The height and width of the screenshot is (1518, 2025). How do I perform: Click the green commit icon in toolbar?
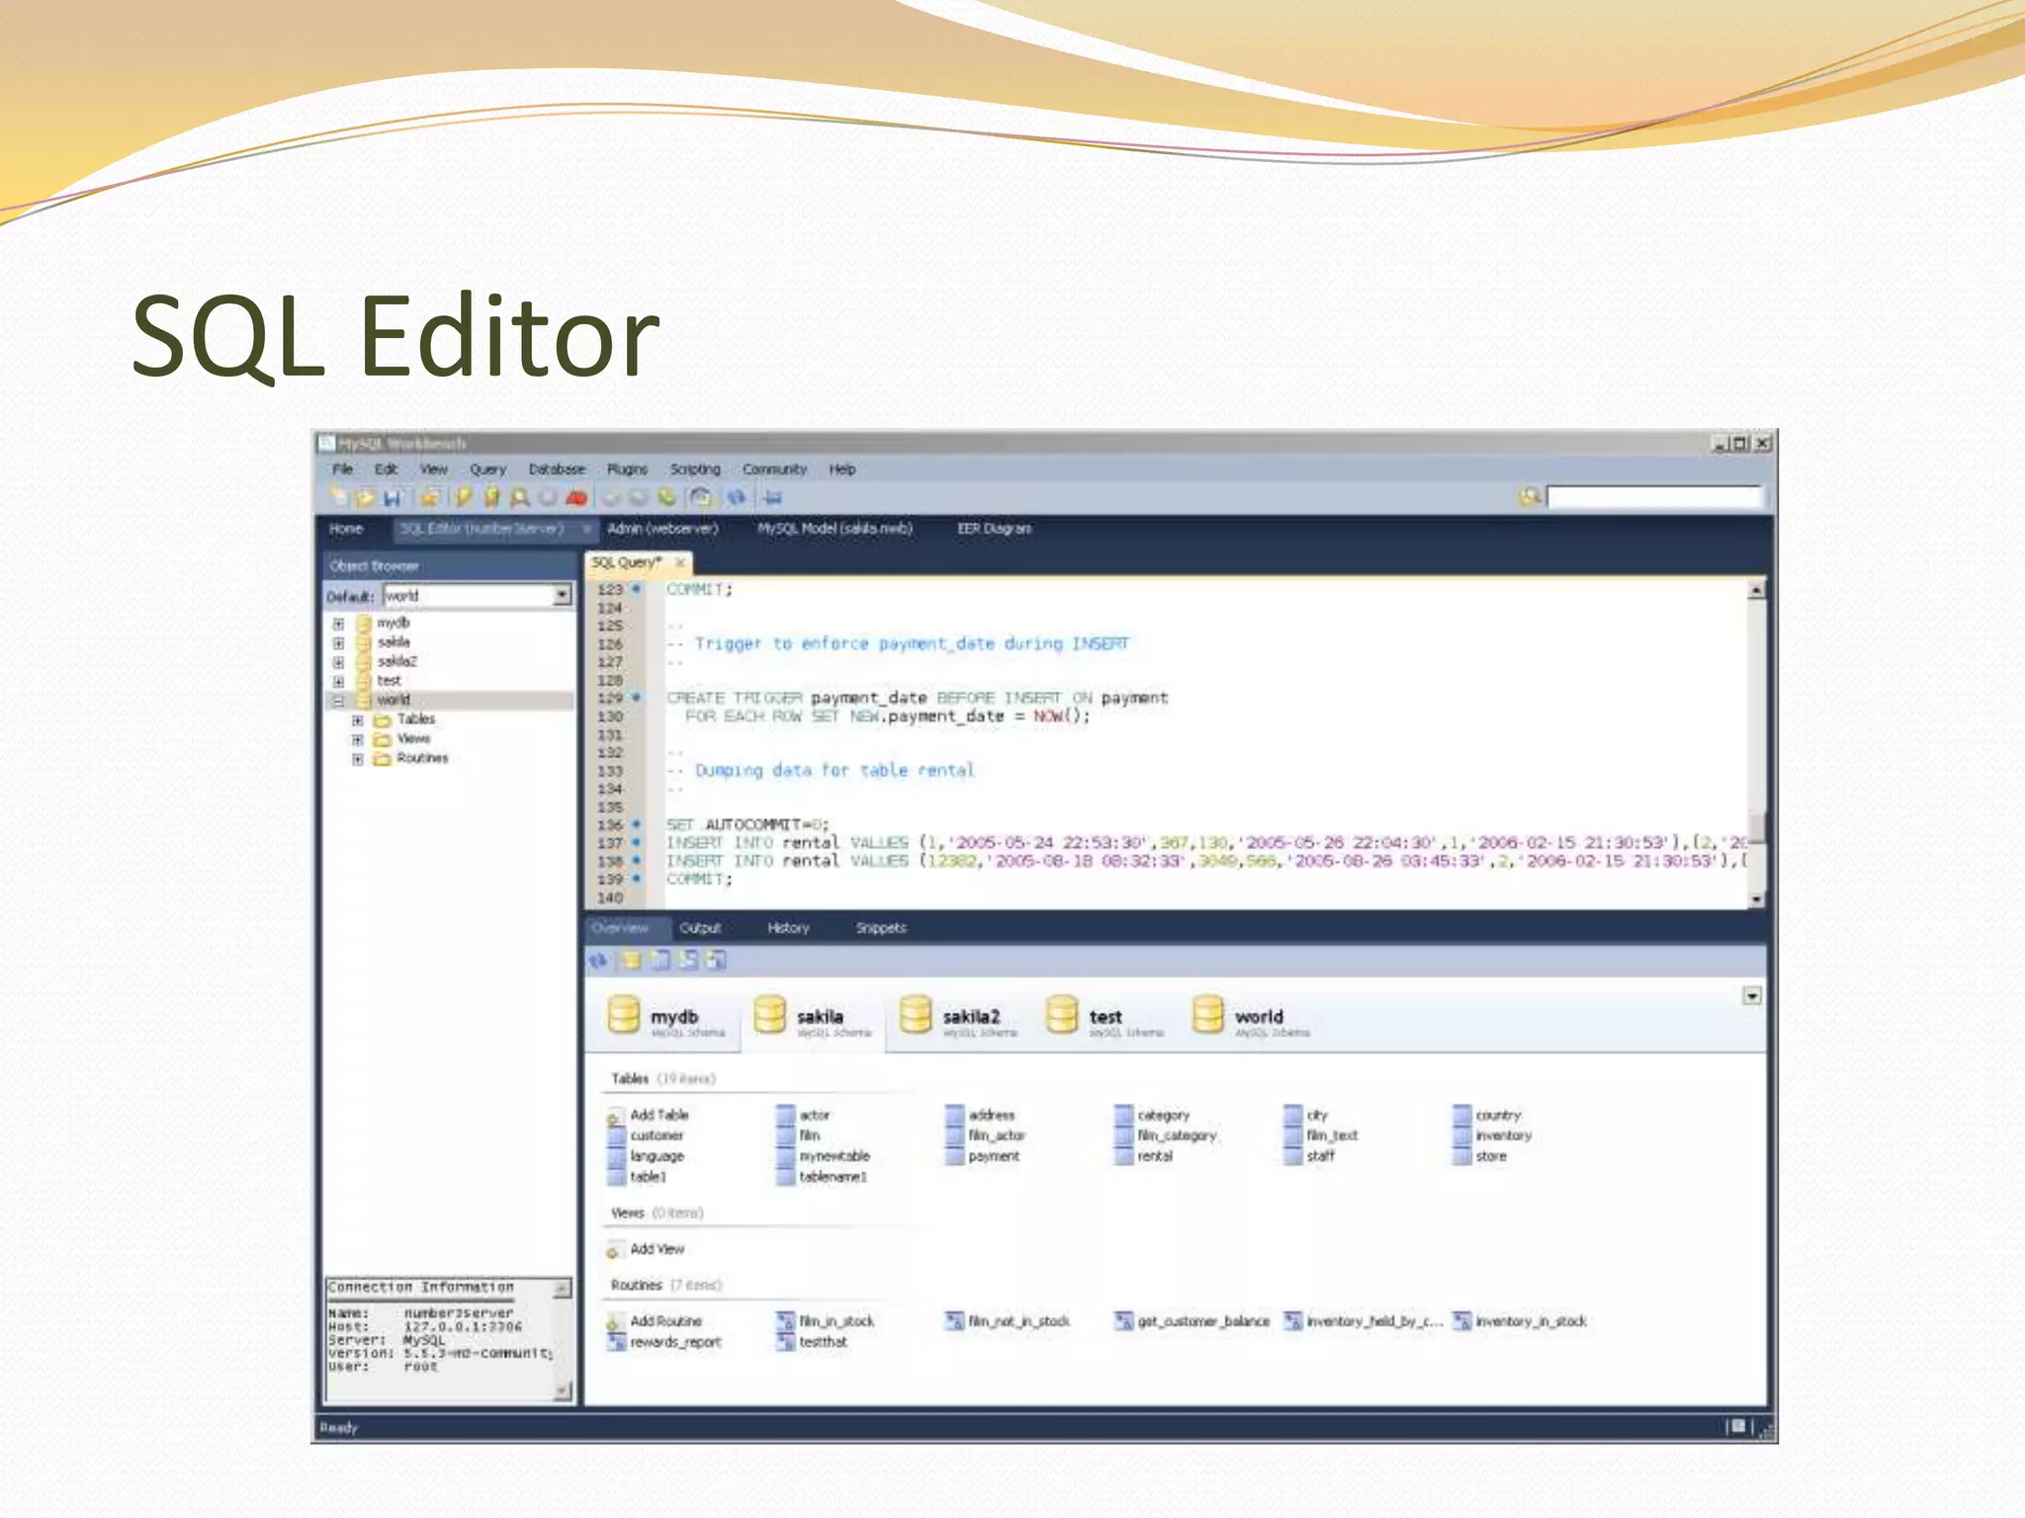[667, 497]
